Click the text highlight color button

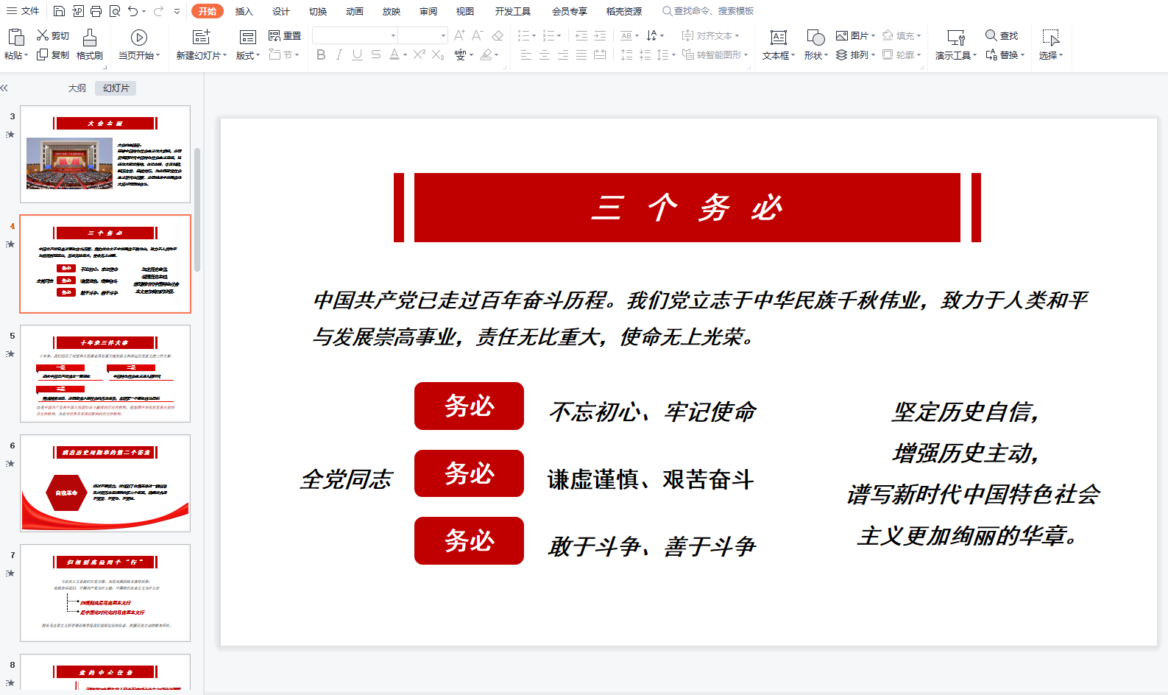click(486, 54)
